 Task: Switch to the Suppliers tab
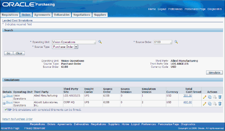pos(100,15)
